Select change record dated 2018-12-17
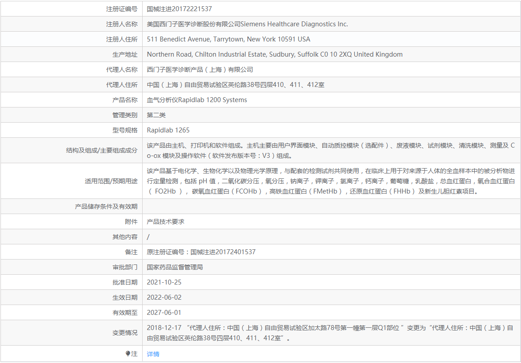The height and width of the screenshot is (363, 521). coord(331,333)
